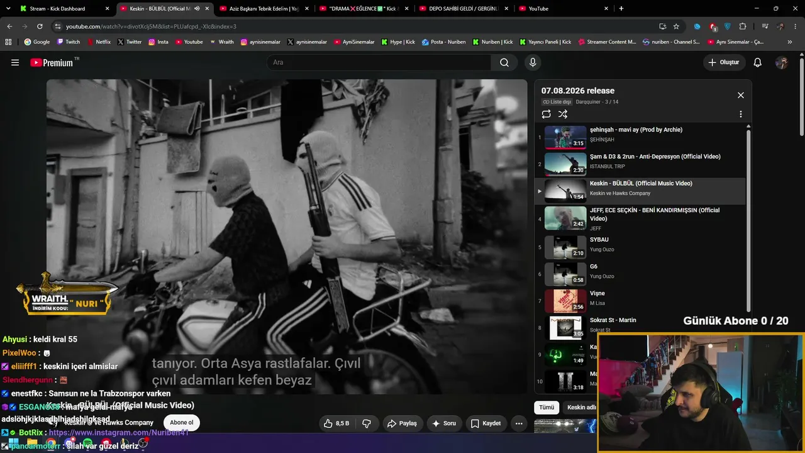Open OBS Studio from the taskbar
The image size is (805, 453).
(143, 444)
